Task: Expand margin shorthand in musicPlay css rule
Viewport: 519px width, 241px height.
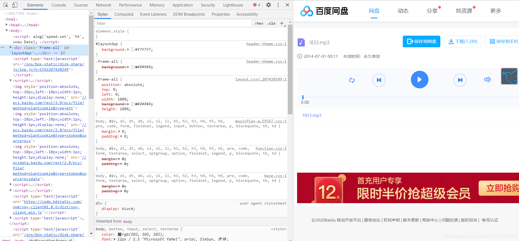Action: click(x=119, y=131)
